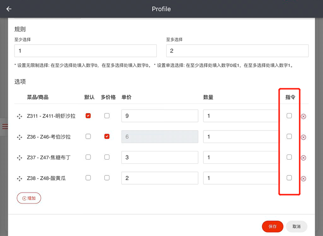This screenshot has width=323, height=236.
Task: Delete the Z38 酸黄瓜 row
Action: tap(304, 178)
